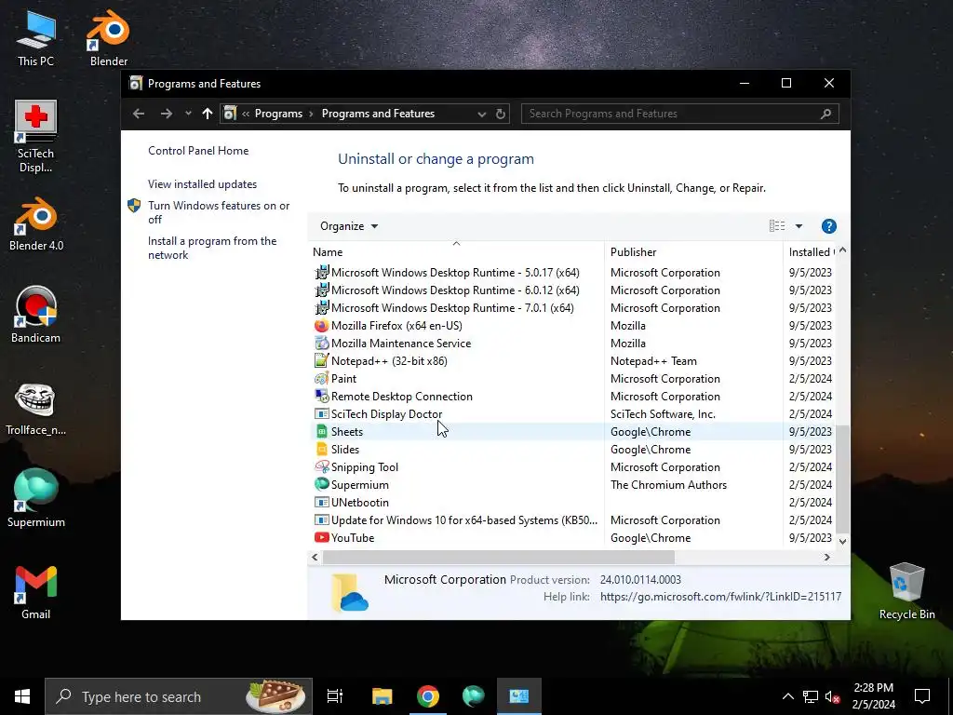Select the YouTube program entry
Viewport: 953px width, 715px height.
tap(572, 537)
